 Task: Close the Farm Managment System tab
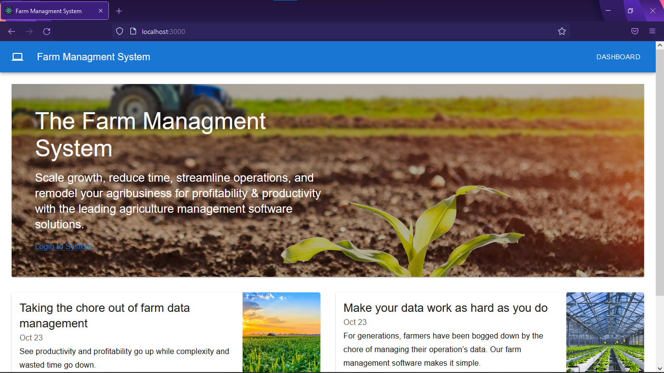(101, 11)
